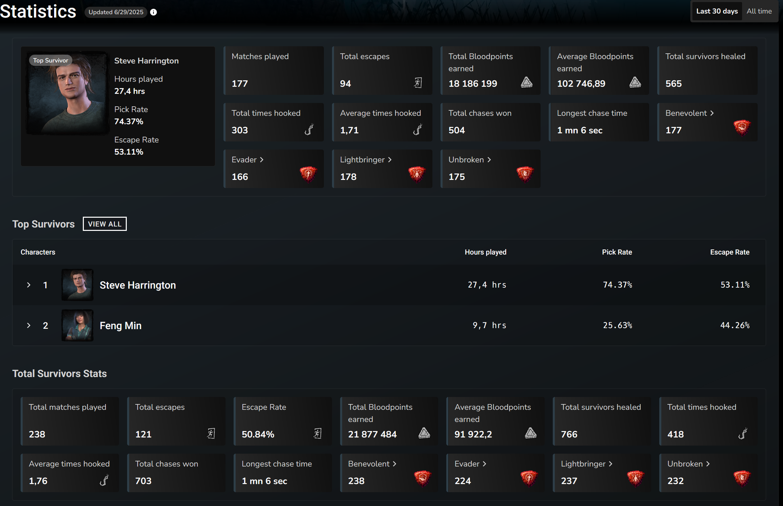This screenshot has width=783, height=506.
Task: Click Feng Min portrait thumbnail
Action: [77, 325]
